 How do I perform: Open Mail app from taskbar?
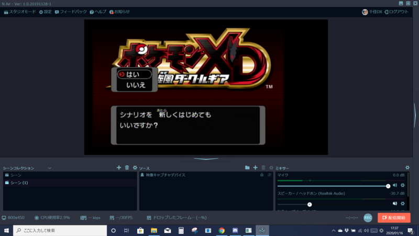pos(168,230)
